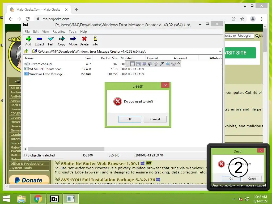The height and width of the screenshot is (204, 272).
Task: Open the Windows Start button
Action: 6,199
